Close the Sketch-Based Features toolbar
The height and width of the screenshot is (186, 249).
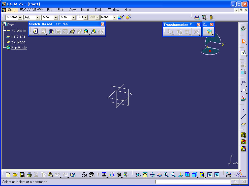tap(103, 24)
